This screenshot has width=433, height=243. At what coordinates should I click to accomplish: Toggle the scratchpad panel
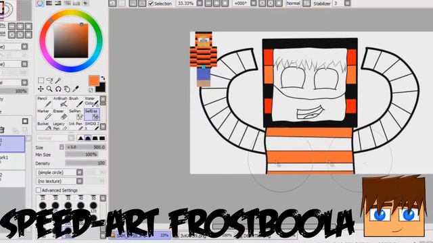pos(86,3)
